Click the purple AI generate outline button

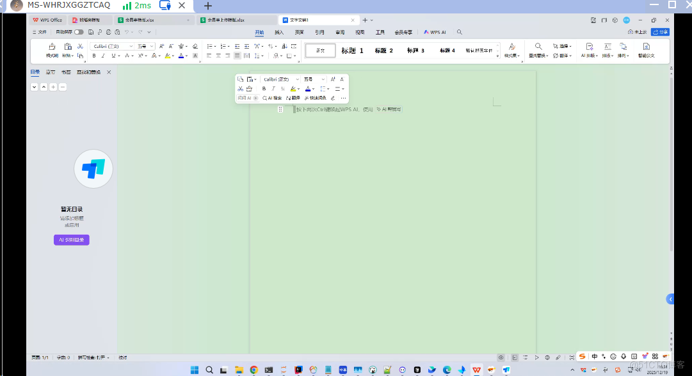coord(71,240)
